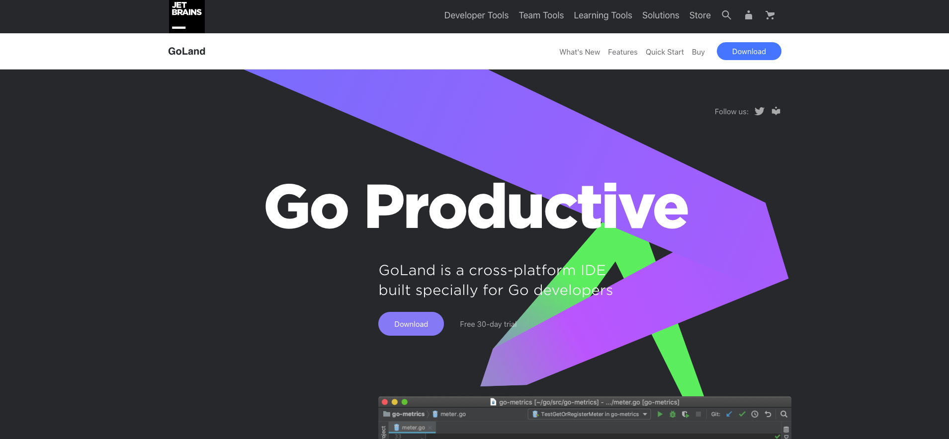Open the account profile icon
This screenshot has height=439, width=949.
click(x=749, y=15)
